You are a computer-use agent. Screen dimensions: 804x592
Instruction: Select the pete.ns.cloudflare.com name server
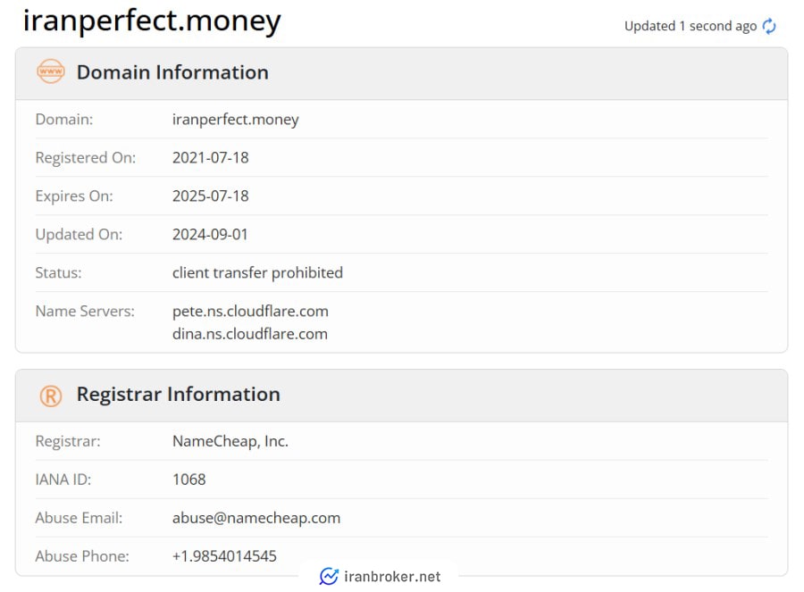250,311
